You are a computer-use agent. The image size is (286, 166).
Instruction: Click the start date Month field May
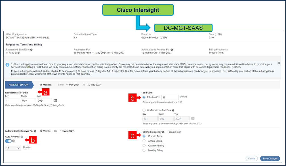pyautogui.click(x=28, y=101)
